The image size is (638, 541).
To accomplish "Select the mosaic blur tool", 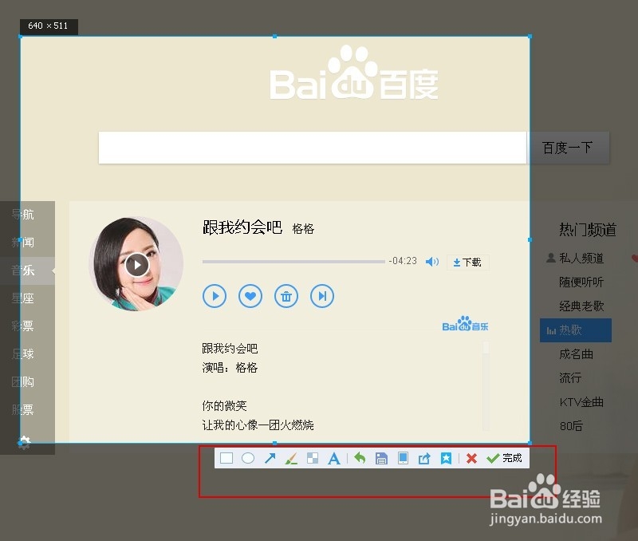I will tap(313, 458).
